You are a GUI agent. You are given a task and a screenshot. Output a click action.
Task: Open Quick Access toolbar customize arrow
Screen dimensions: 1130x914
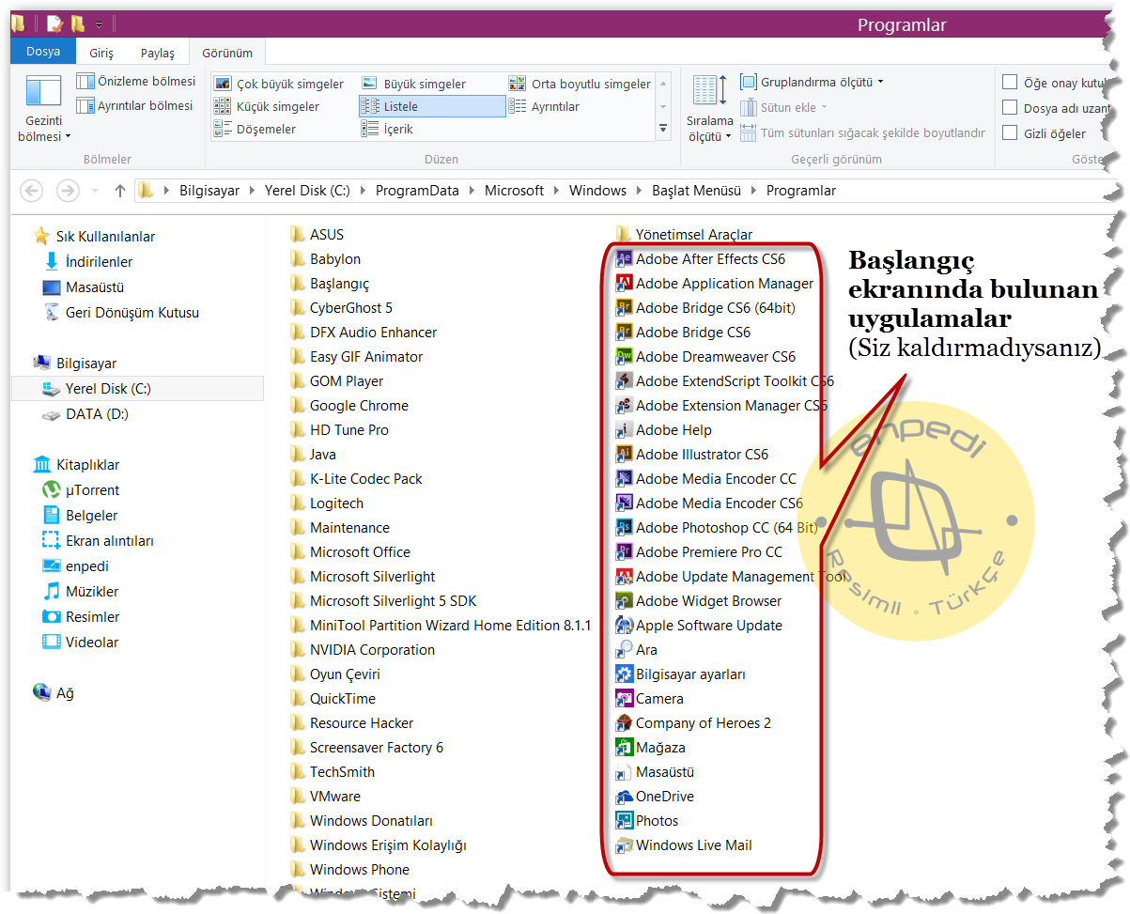pyautogui.click(x=100, y=24)
